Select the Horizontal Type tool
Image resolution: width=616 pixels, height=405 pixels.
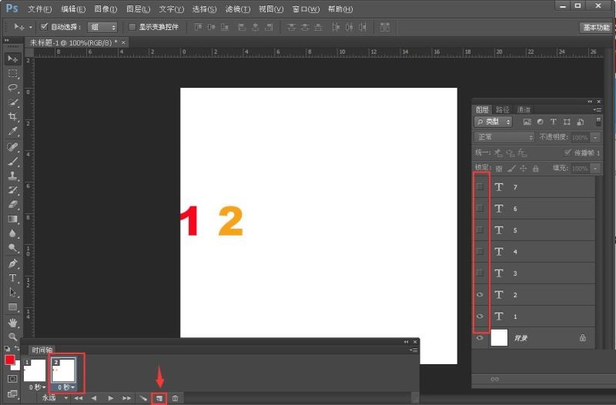(x=13, y=278)
